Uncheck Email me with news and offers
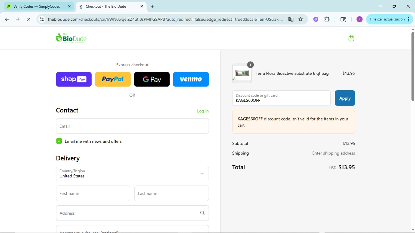This screenshot has width=415, height=233. tap(59, 141)
